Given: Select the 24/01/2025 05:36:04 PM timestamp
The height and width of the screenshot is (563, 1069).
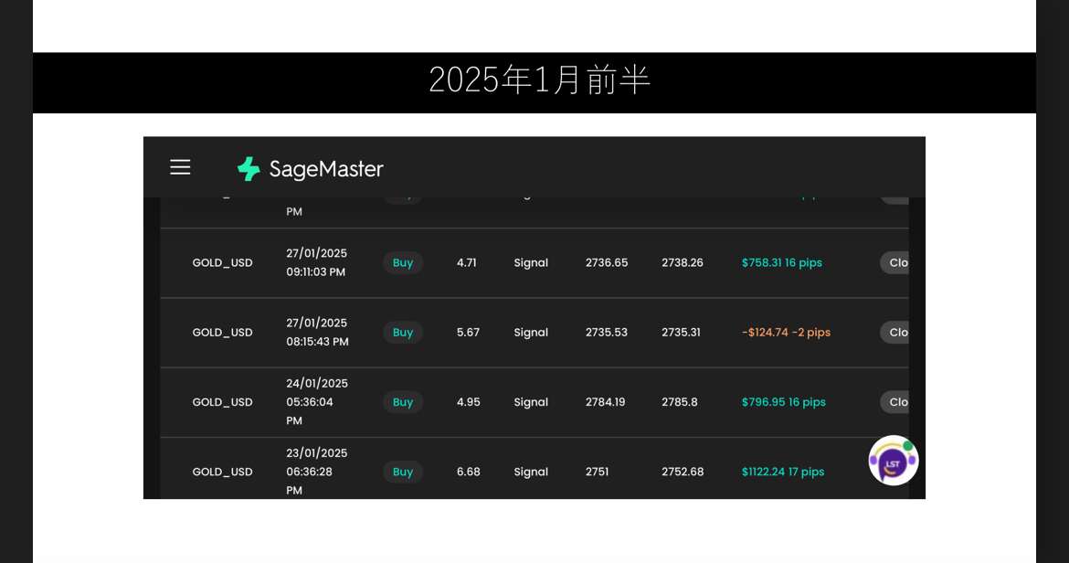Looking at the screenshot, I should pyautogui.click(x=316, y=402).
